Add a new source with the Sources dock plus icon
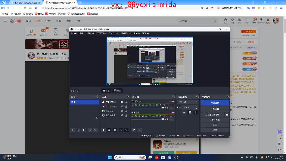Screen dimensions: 286x161 click(103, 130)
